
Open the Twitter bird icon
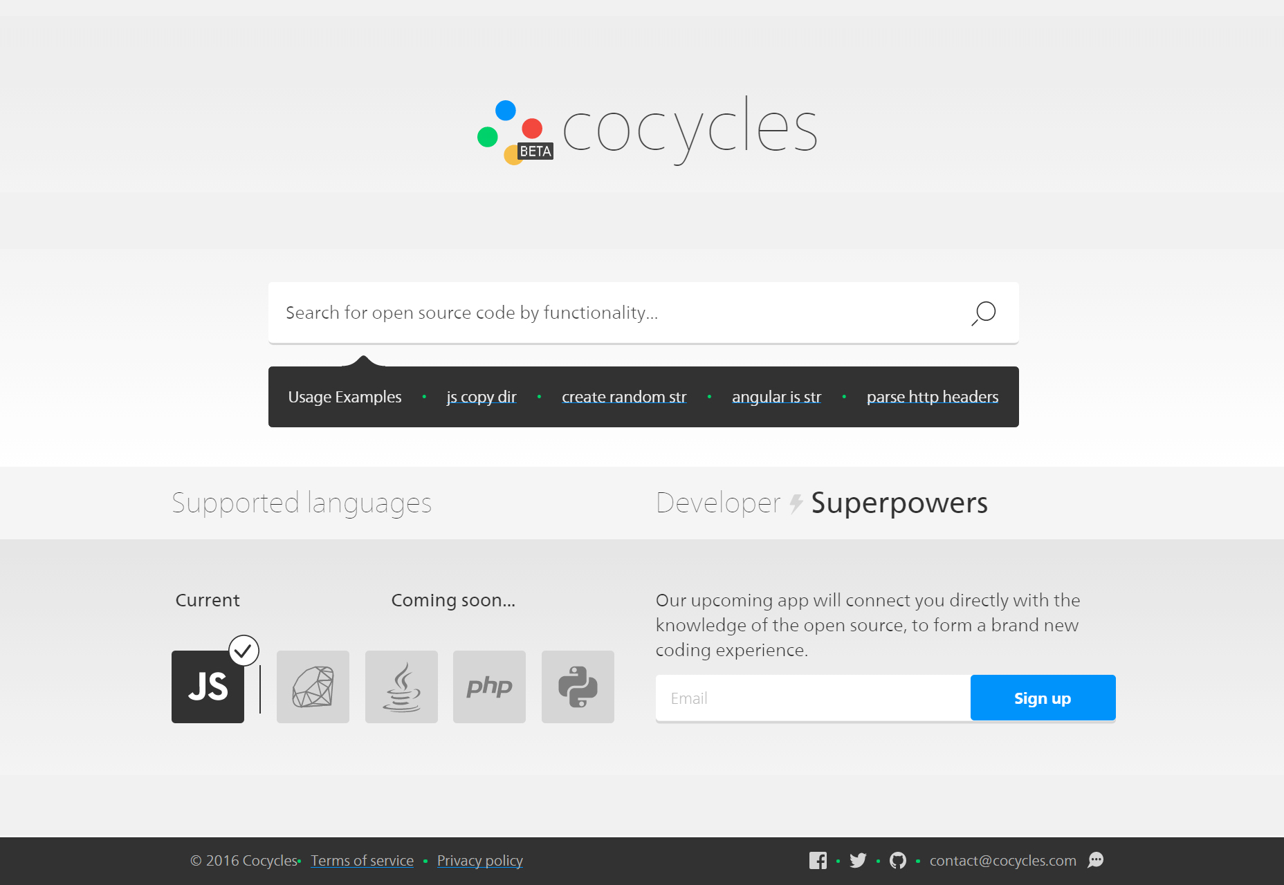pos(858,860)
